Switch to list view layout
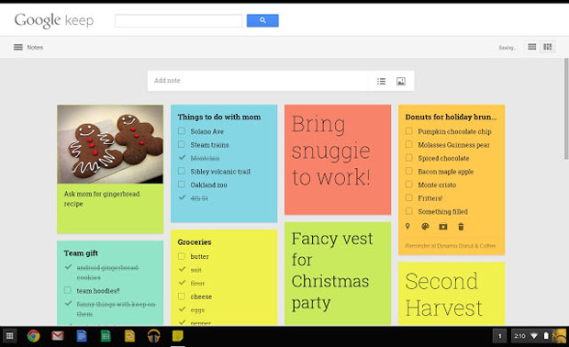This screenshot has width=569, height=347. 531,47
